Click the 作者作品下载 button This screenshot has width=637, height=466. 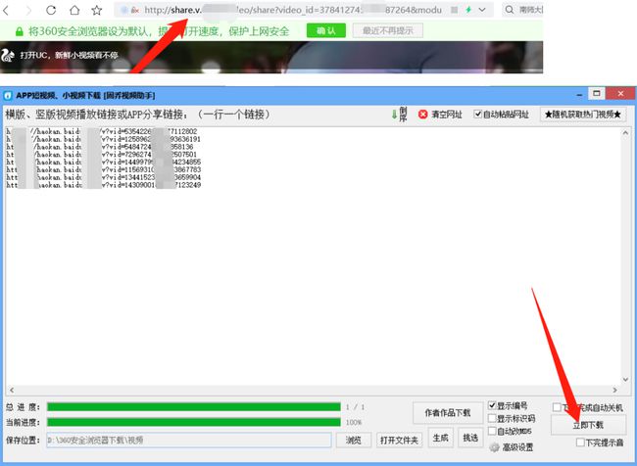(448, 413)
